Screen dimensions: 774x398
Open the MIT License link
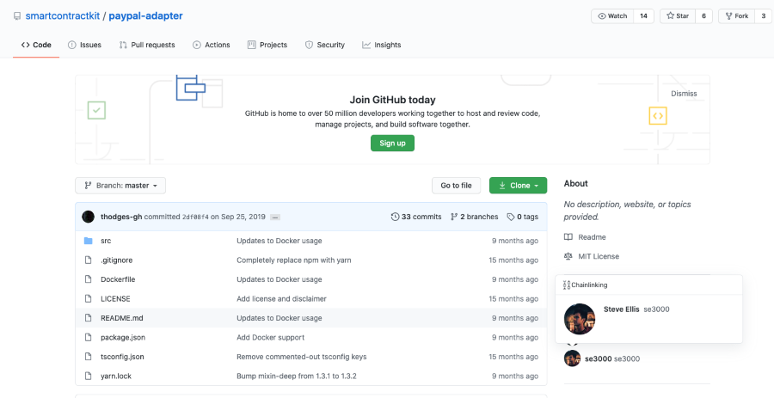coord(599,256)
